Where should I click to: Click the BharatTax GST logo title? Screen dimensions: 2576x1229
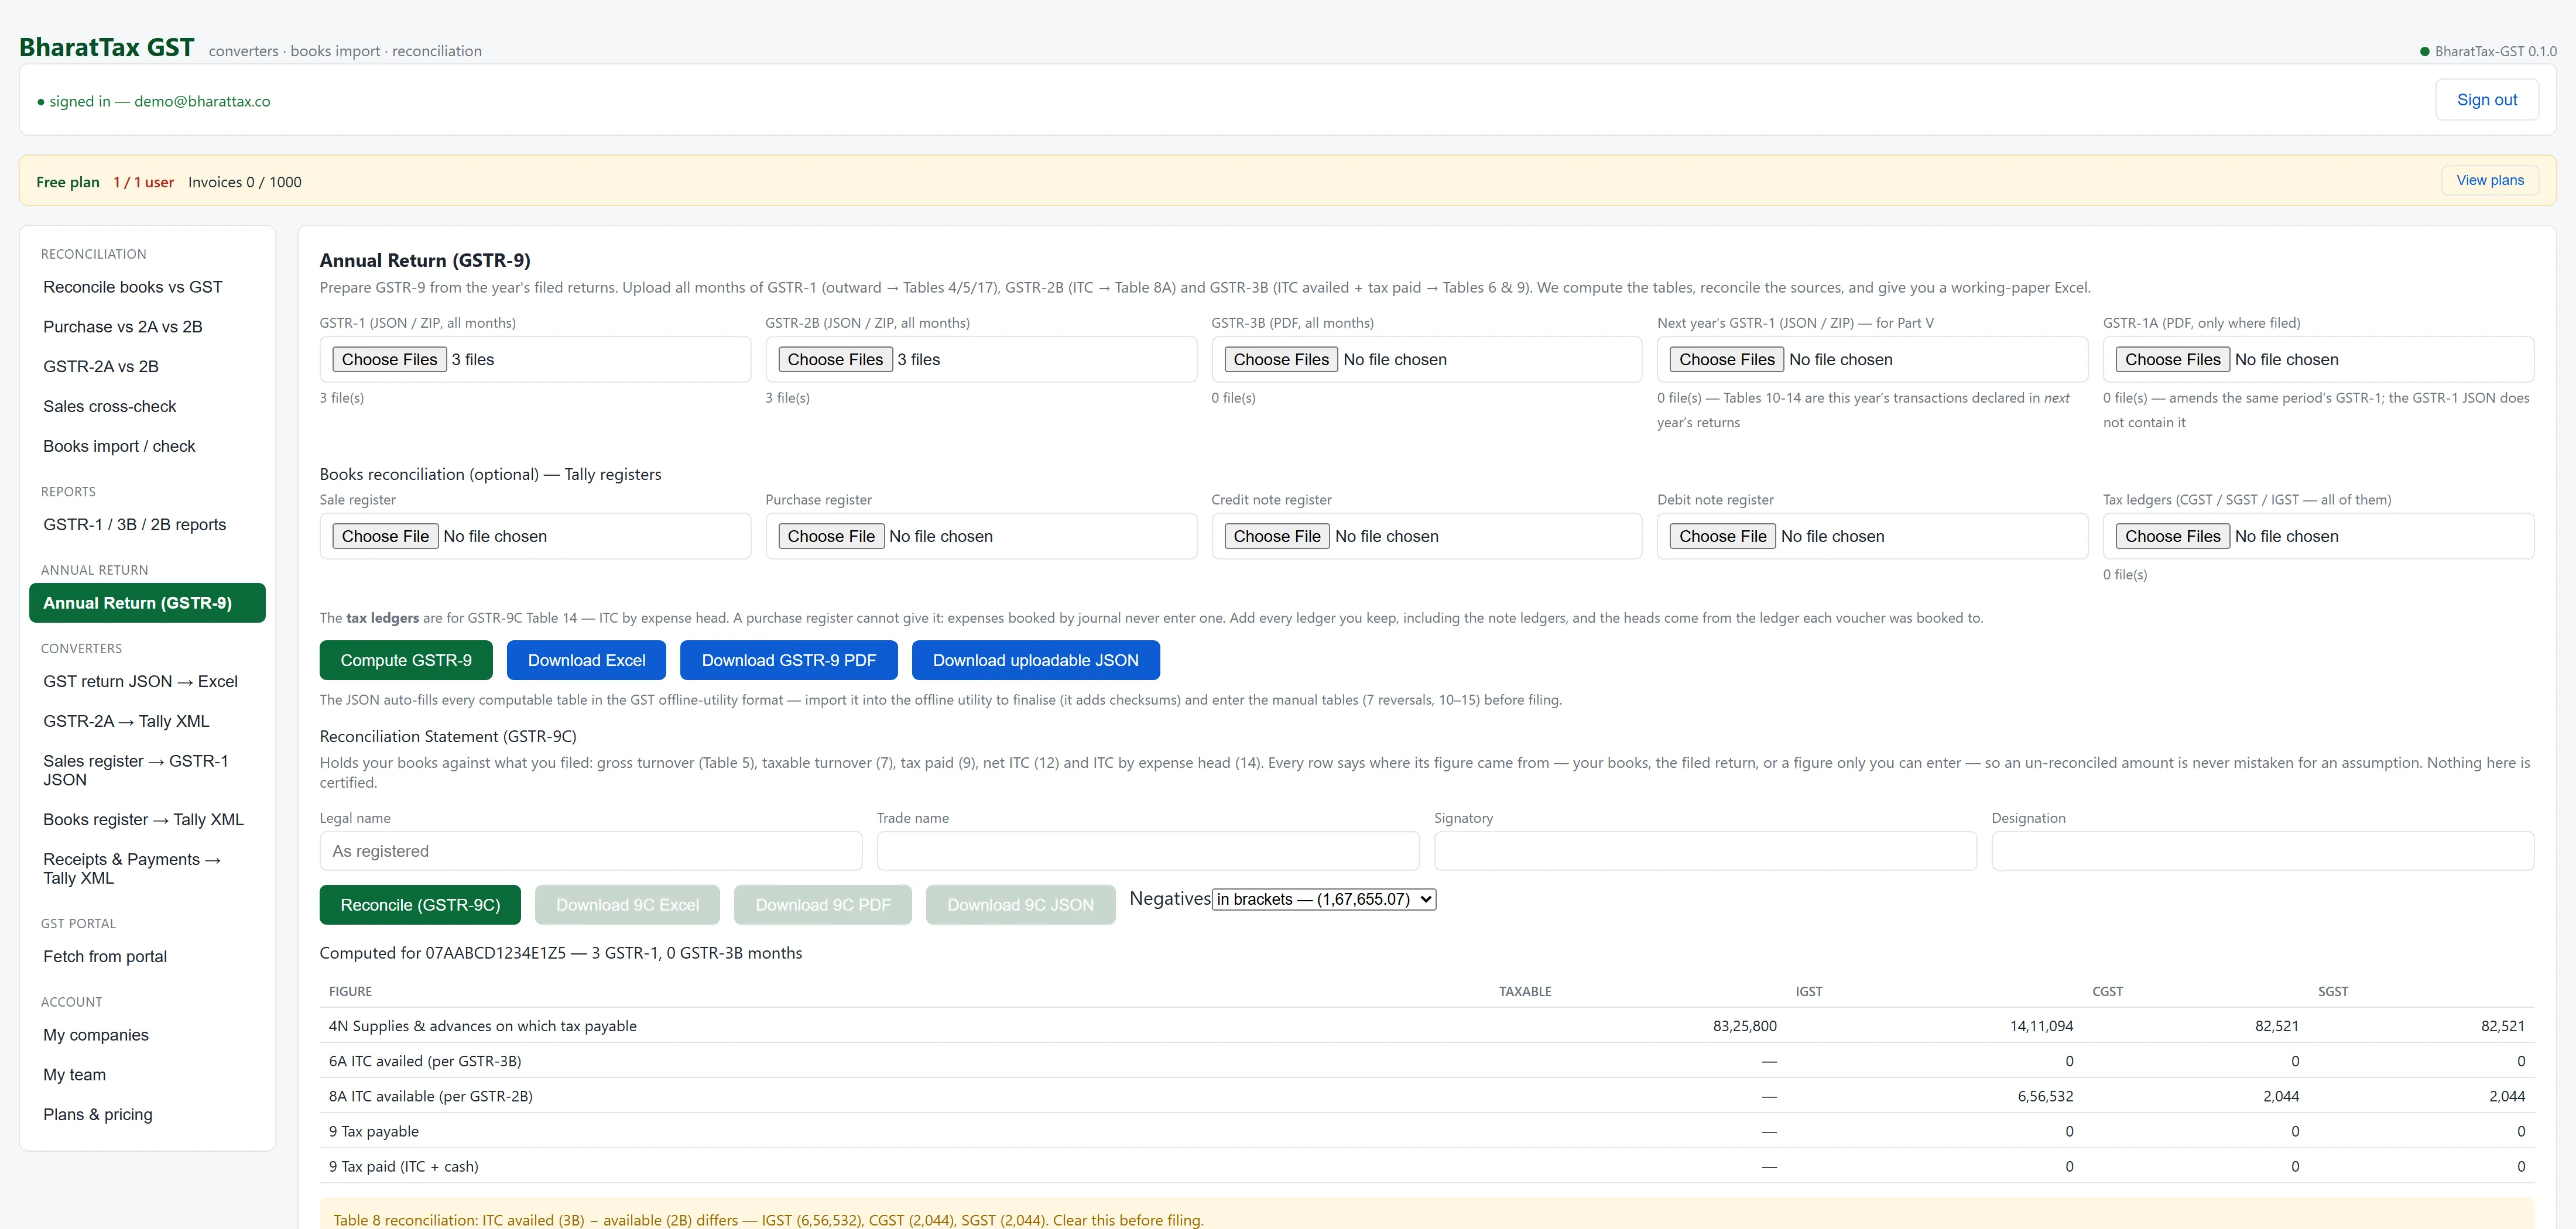coord(107,47)
